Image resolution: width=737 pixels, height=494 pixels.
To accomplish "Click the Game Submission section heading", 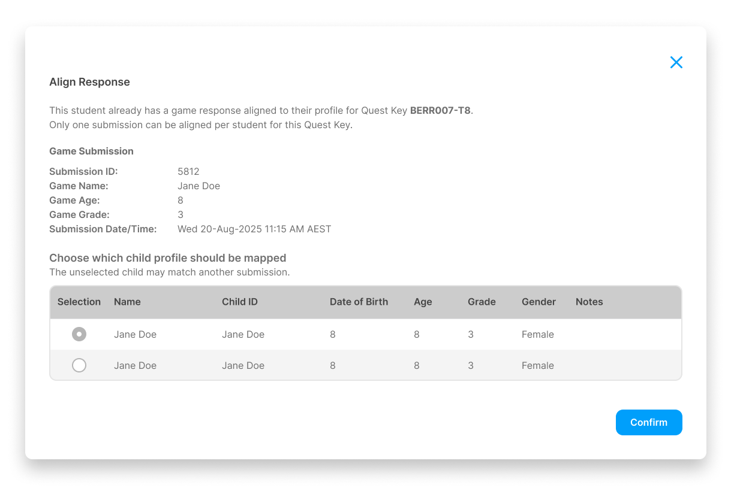I will click(91, 151).
